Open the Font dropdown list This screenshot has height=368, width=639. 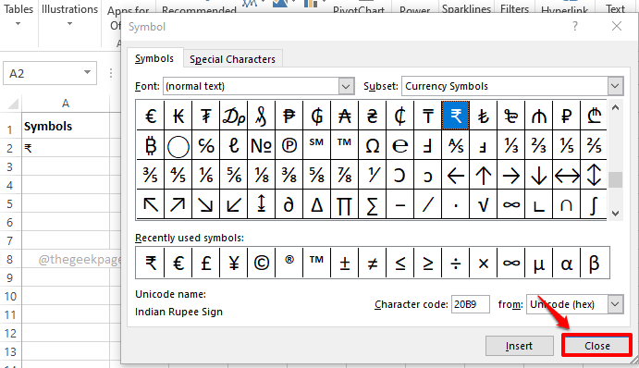[x=346, y=86]
